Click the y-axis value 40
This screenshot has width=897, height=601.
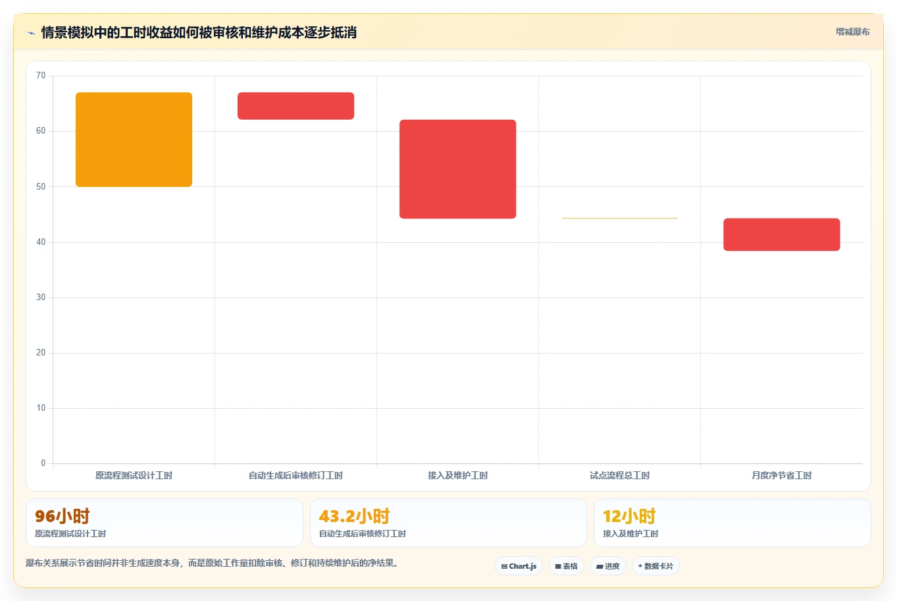pos(41,242)
